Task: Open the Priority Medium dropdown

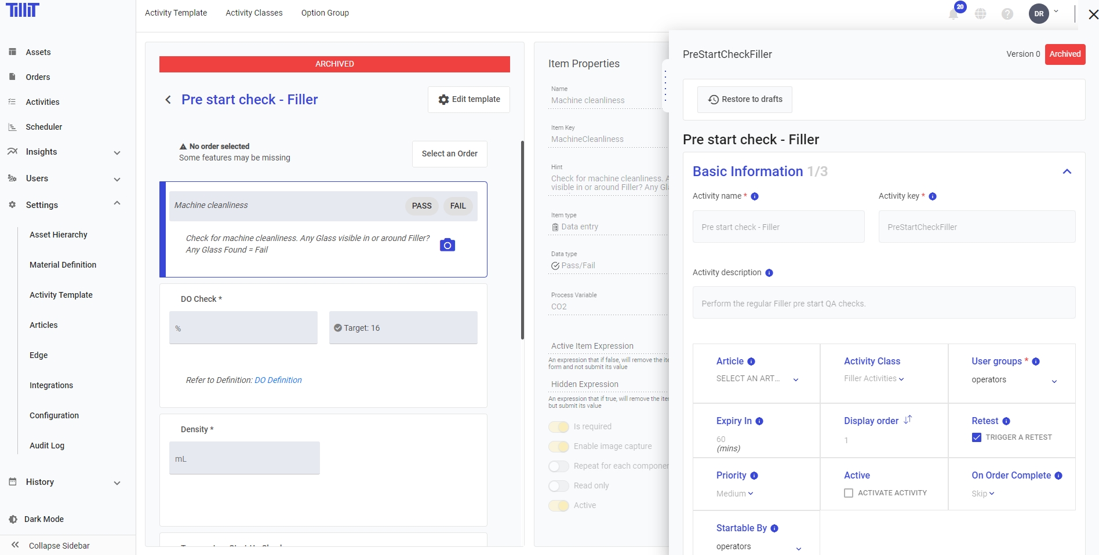Action: [x=734, y=494]
